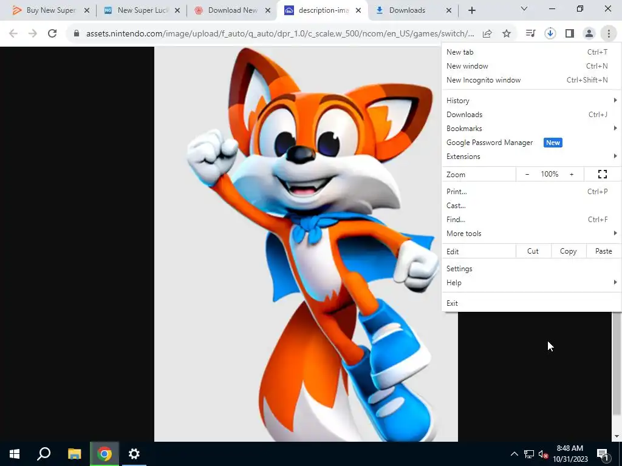Toggle the side panel icon
This screenshot has height=466, width=622.
click(570, 34)
